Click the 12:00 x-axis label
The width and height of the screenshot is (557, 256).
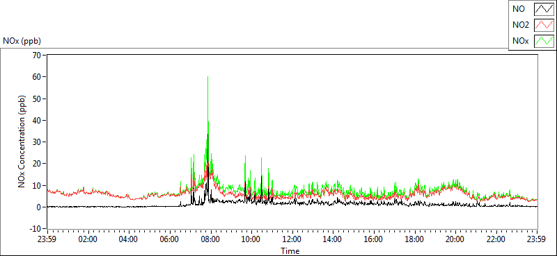(292, 239)
